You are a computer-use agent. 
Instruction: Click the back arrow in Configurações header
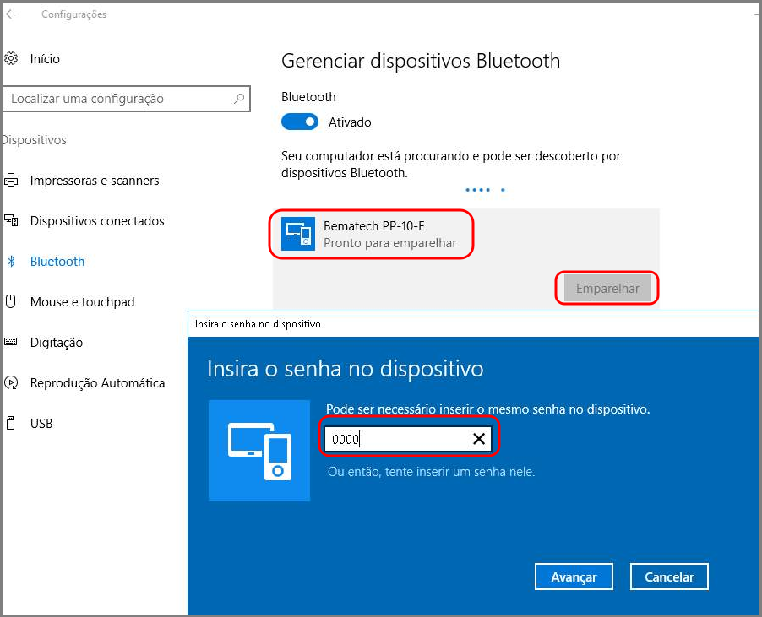[x=11, y=14]
